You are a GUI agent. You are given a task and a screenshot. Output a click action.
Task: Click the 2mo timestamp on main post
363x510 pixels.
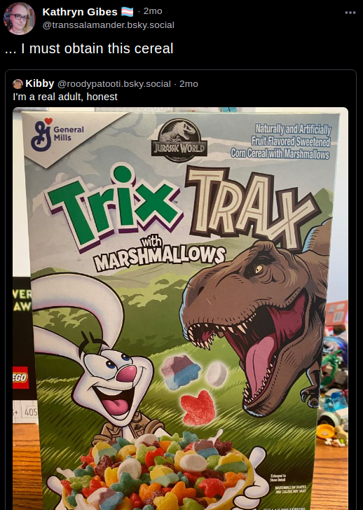click(x=153, y=11)
